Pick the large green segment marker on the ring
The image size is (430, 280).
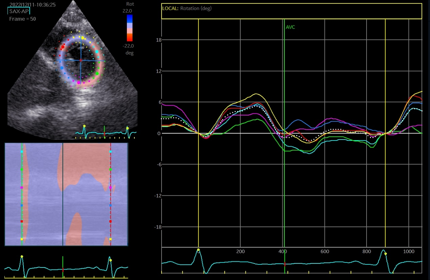coord(97,73)
